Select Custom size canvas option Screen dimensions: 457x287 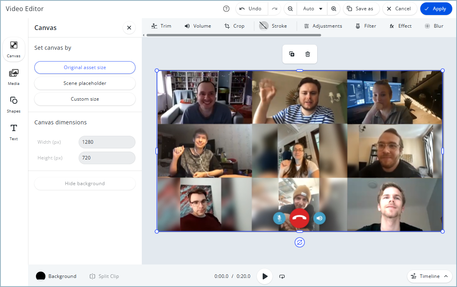pos(85,99)
